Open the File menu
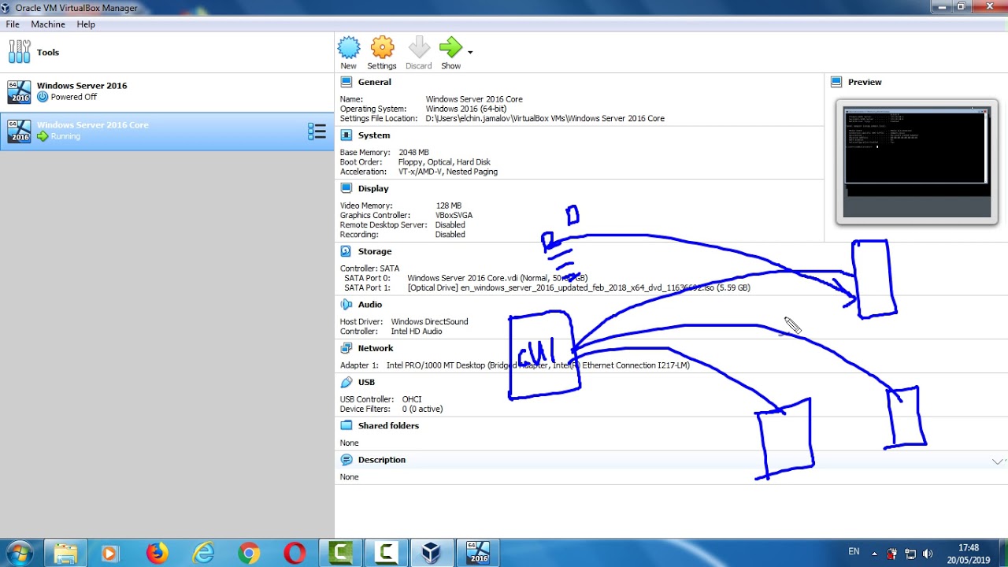 pyautogui.click(x=13, y=24)
